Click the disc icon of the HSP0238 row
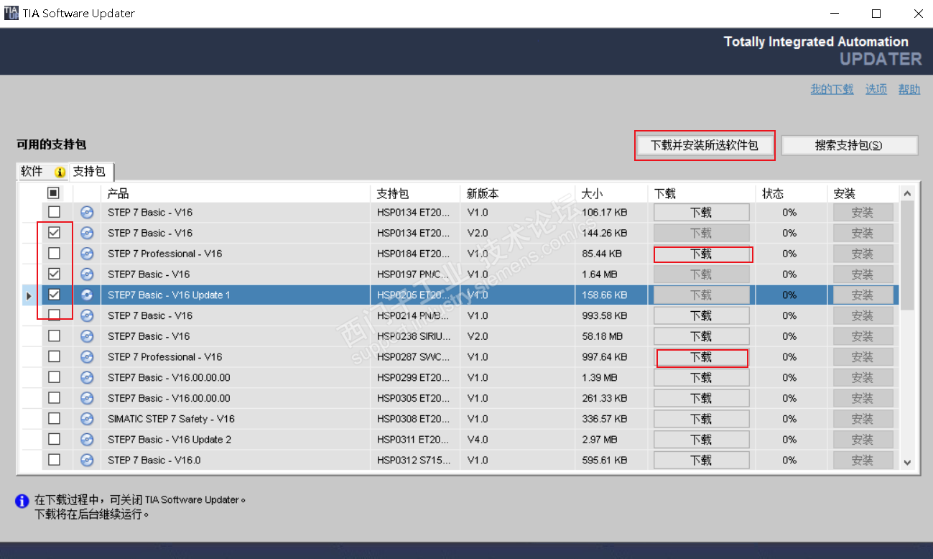The image size is (933, 559). click(x=87, y=336)
